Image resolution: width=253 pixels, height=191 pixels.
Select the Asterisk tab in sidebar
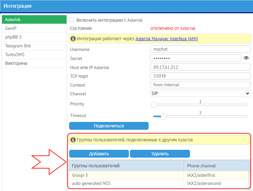33,20
